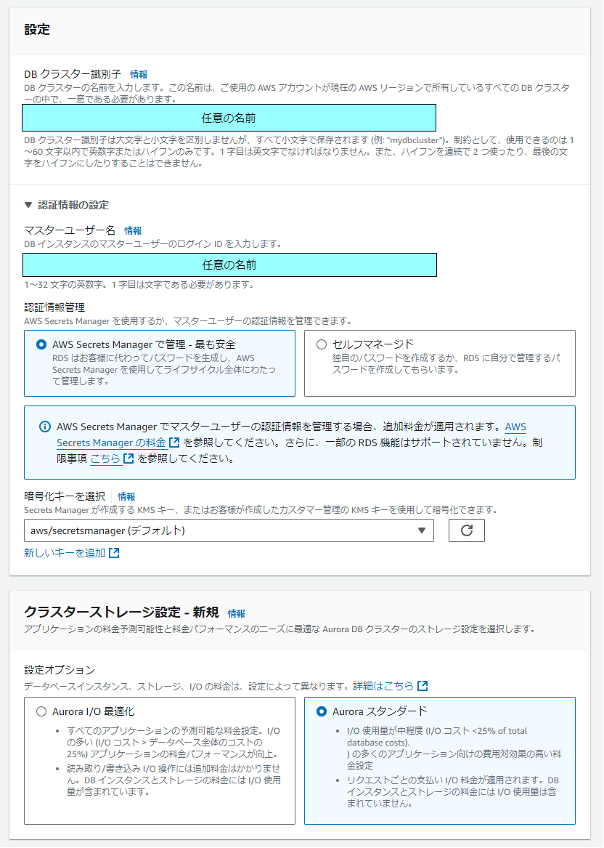The height and width of the screenshot is (848, 604).
Task: Choose Aurora スタンダード storage option
Action: 322,711
